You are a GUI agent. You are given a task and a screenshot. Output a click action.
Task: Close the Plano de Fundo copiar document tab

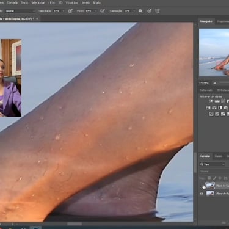pos(37,18)
